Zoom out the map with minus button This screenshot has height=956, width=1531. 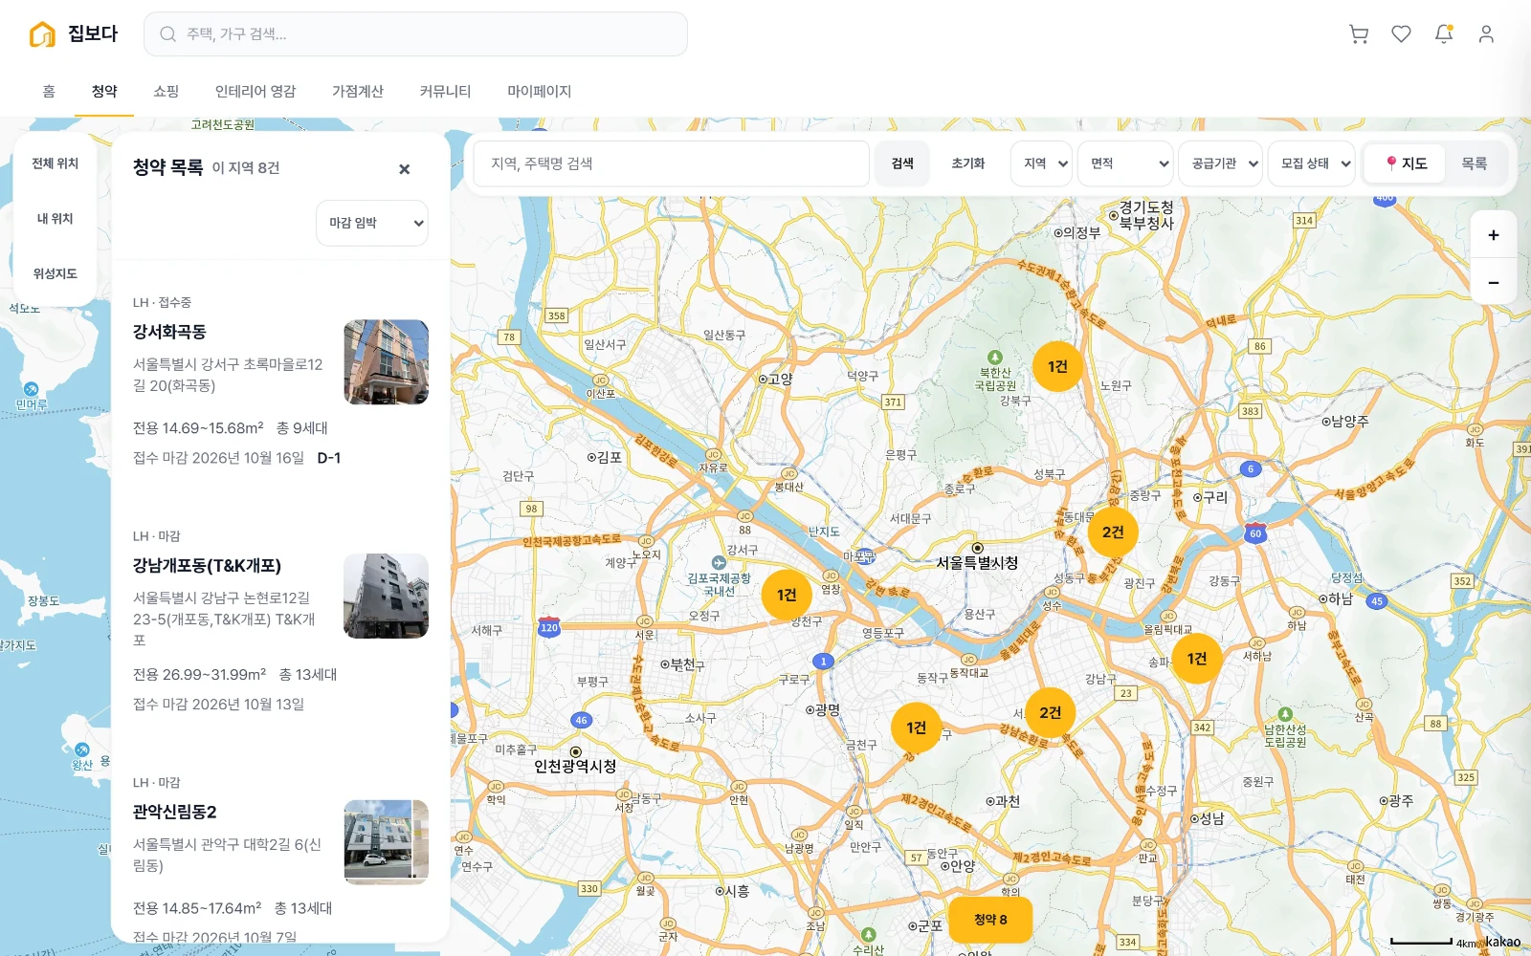pos(1493,282)
